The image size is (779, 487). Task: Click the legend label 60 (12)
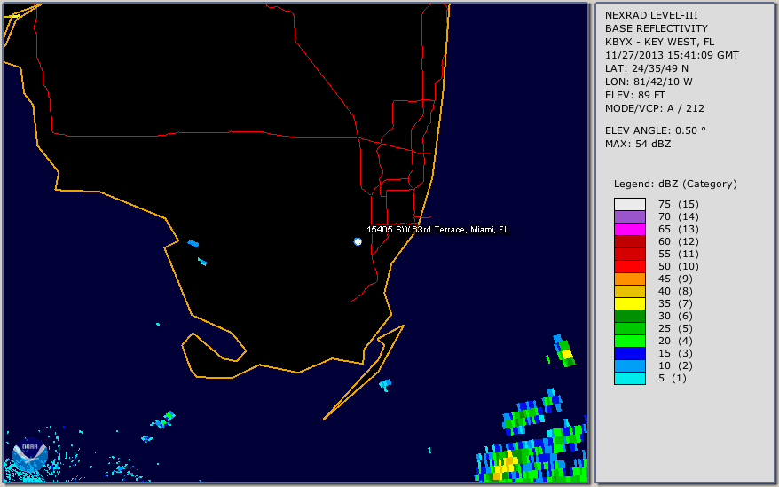pos(678,241)
